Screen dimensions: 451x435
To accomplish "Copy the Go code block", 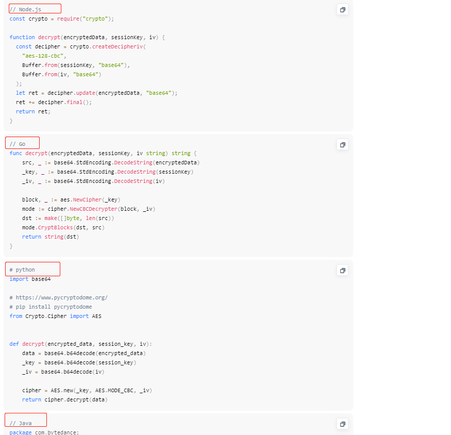I will coord(342,145).
